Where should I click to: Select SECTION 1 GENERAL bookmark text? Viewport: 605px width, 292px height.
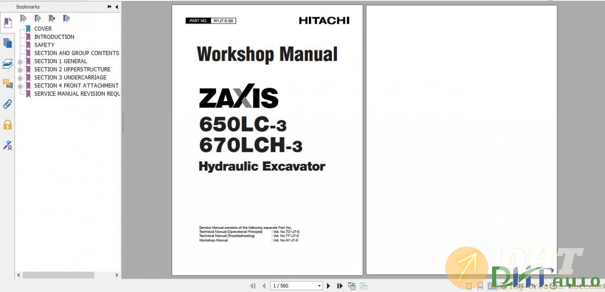coord(61,61)
